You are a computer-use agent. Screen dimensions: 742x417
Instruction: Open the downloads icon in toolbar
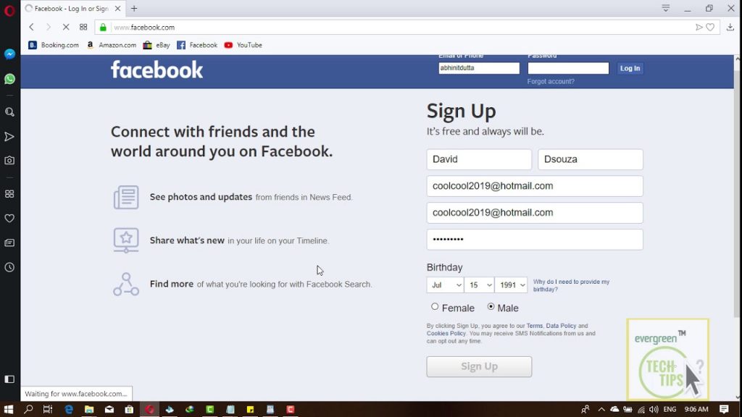(x=730, y=28)
